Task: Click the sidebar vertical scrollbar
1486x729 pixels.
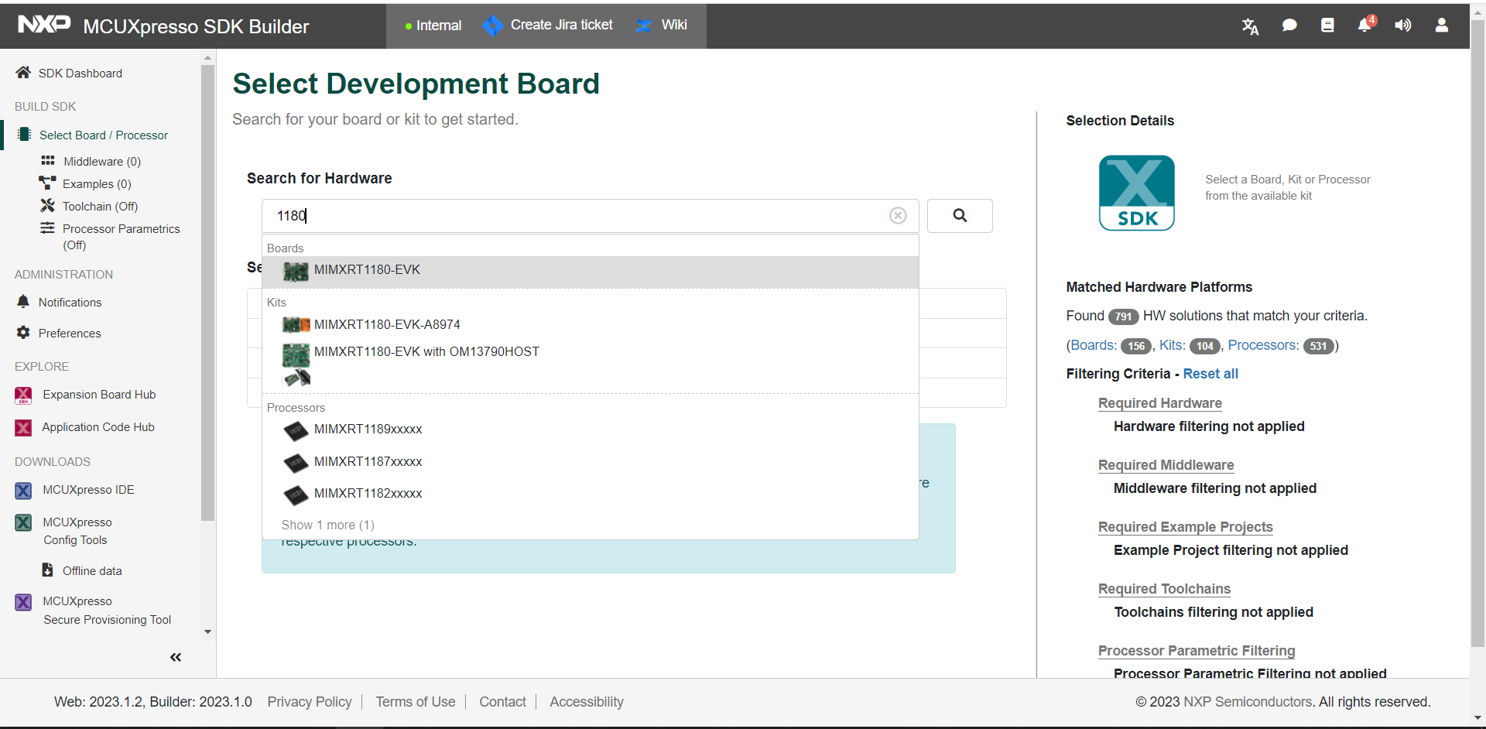Action: [207, 294]
